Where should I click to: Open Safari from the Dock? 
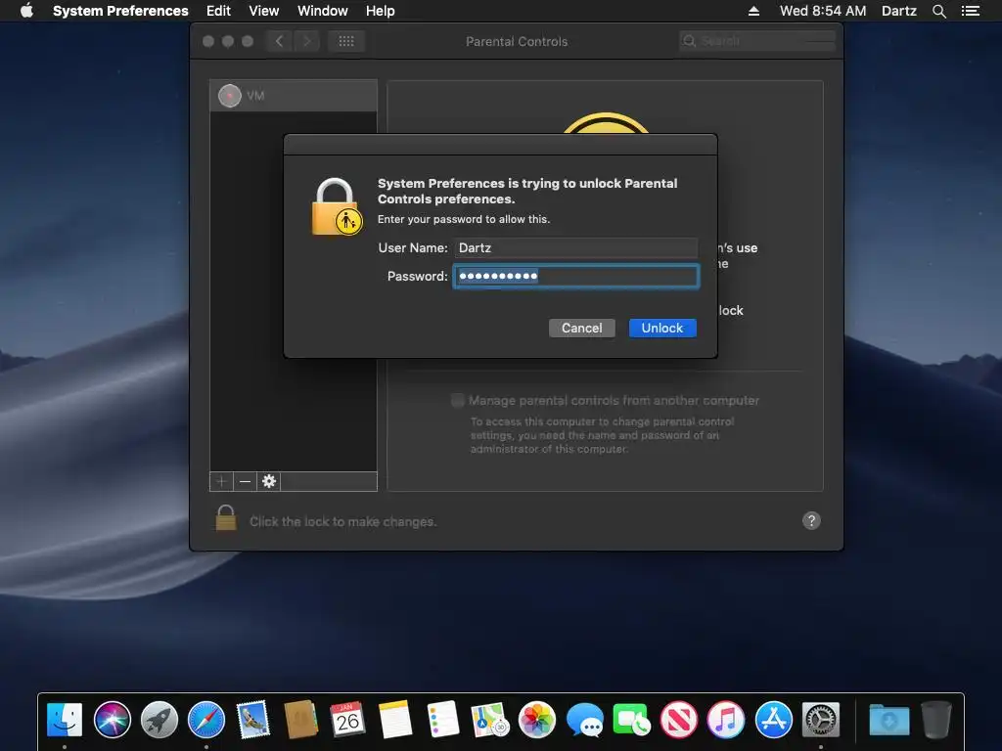[x=206, y=720]
